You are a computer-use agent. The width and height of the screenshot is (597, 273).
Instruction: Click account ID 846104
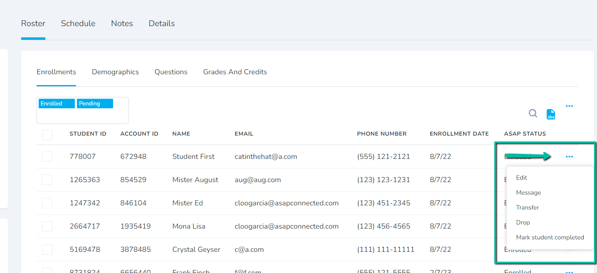(x=133, y=203)
